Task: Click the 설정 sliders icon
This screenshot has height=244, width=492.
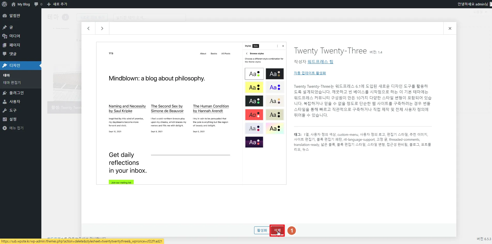Action: pos(5,119)
